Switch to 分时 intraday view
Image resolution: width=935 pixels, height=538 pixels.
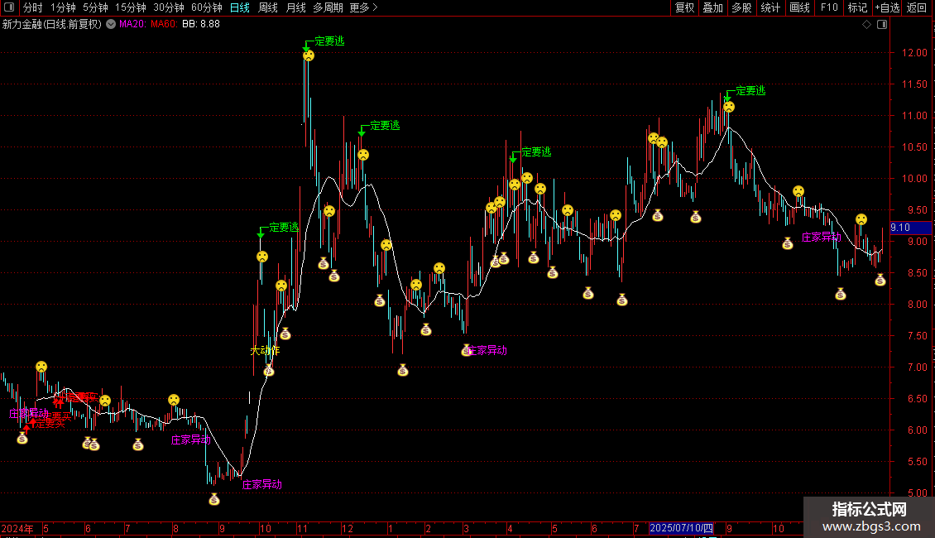coord(33,7)
